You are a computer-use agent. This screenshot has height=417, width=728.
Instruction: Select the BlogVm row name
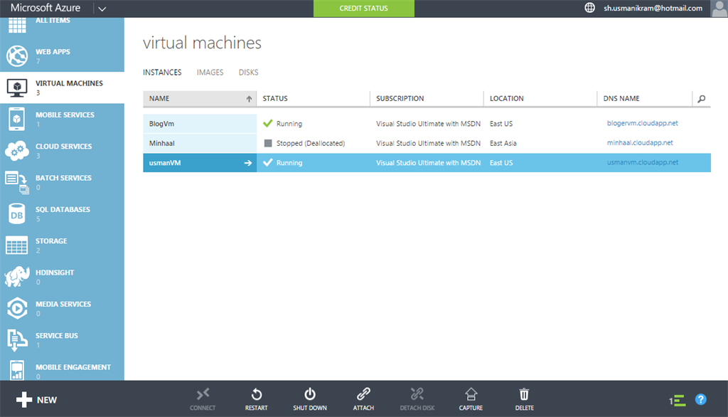pyautogui.click(x=161, y=124)
